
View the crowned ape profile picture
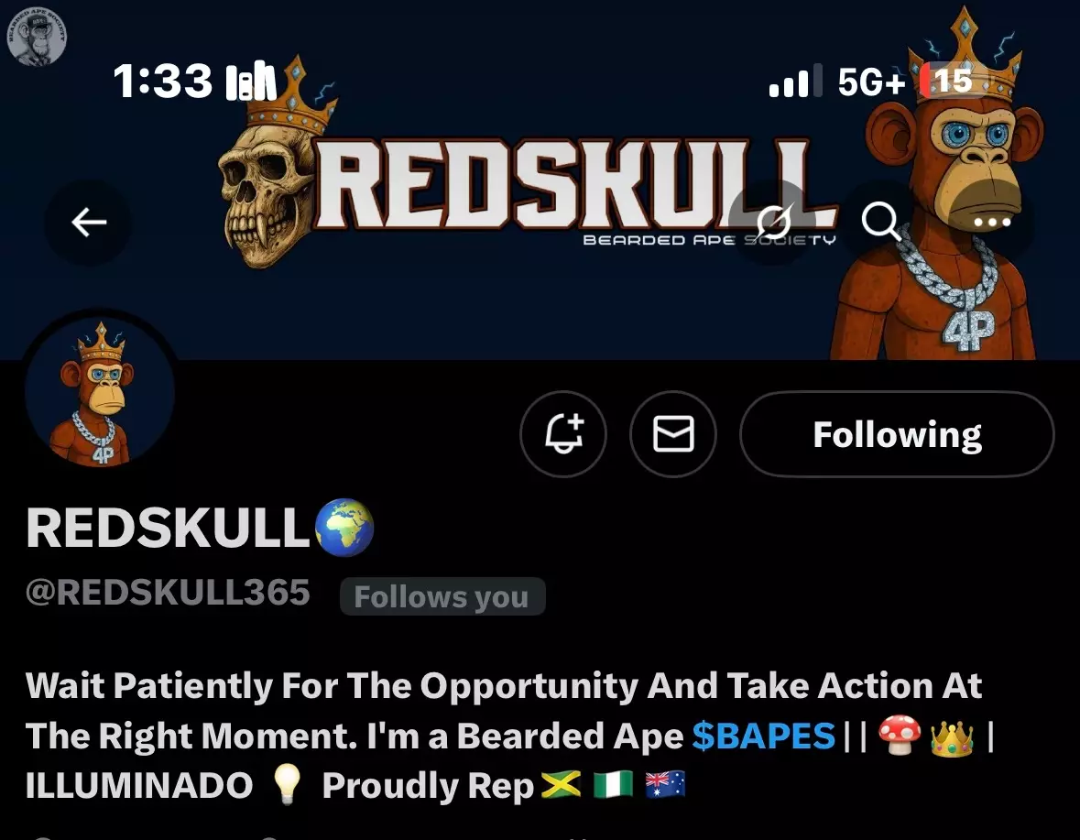coord(100,392)
